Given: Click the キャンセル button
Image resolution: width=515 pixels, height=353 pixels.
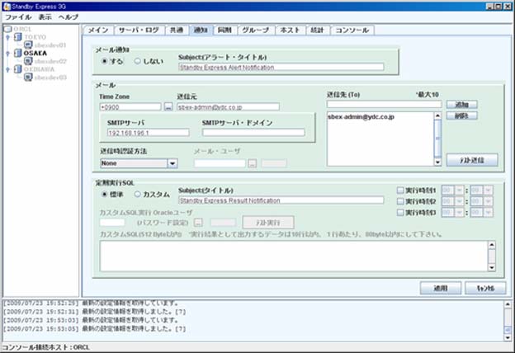Looking at the screenshot, I should click(x=485, y=288).
